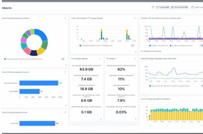
Task: Click the source opentelemetry bar
Action: coord(39,83)
